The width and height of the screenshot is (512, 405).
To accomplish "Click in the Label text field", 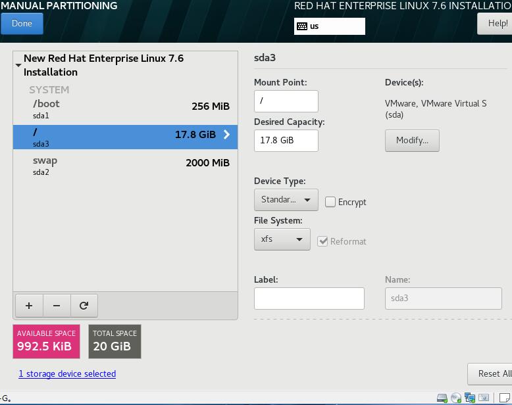I will coord(309,298).
